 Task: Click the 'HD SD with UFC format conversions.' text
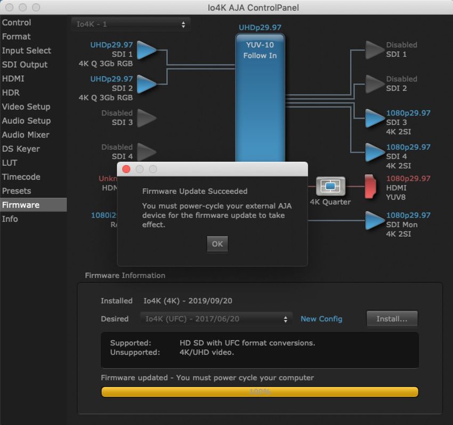click(247, 343)
